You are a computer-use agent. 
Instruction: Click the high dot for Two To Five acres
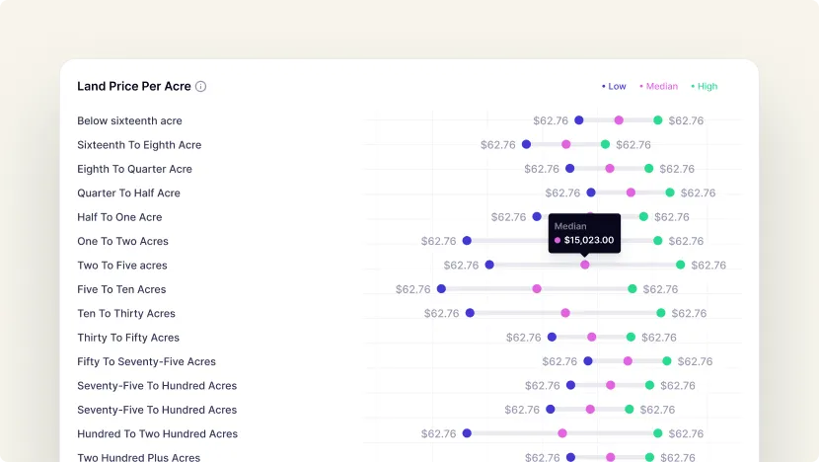(681, 265)
